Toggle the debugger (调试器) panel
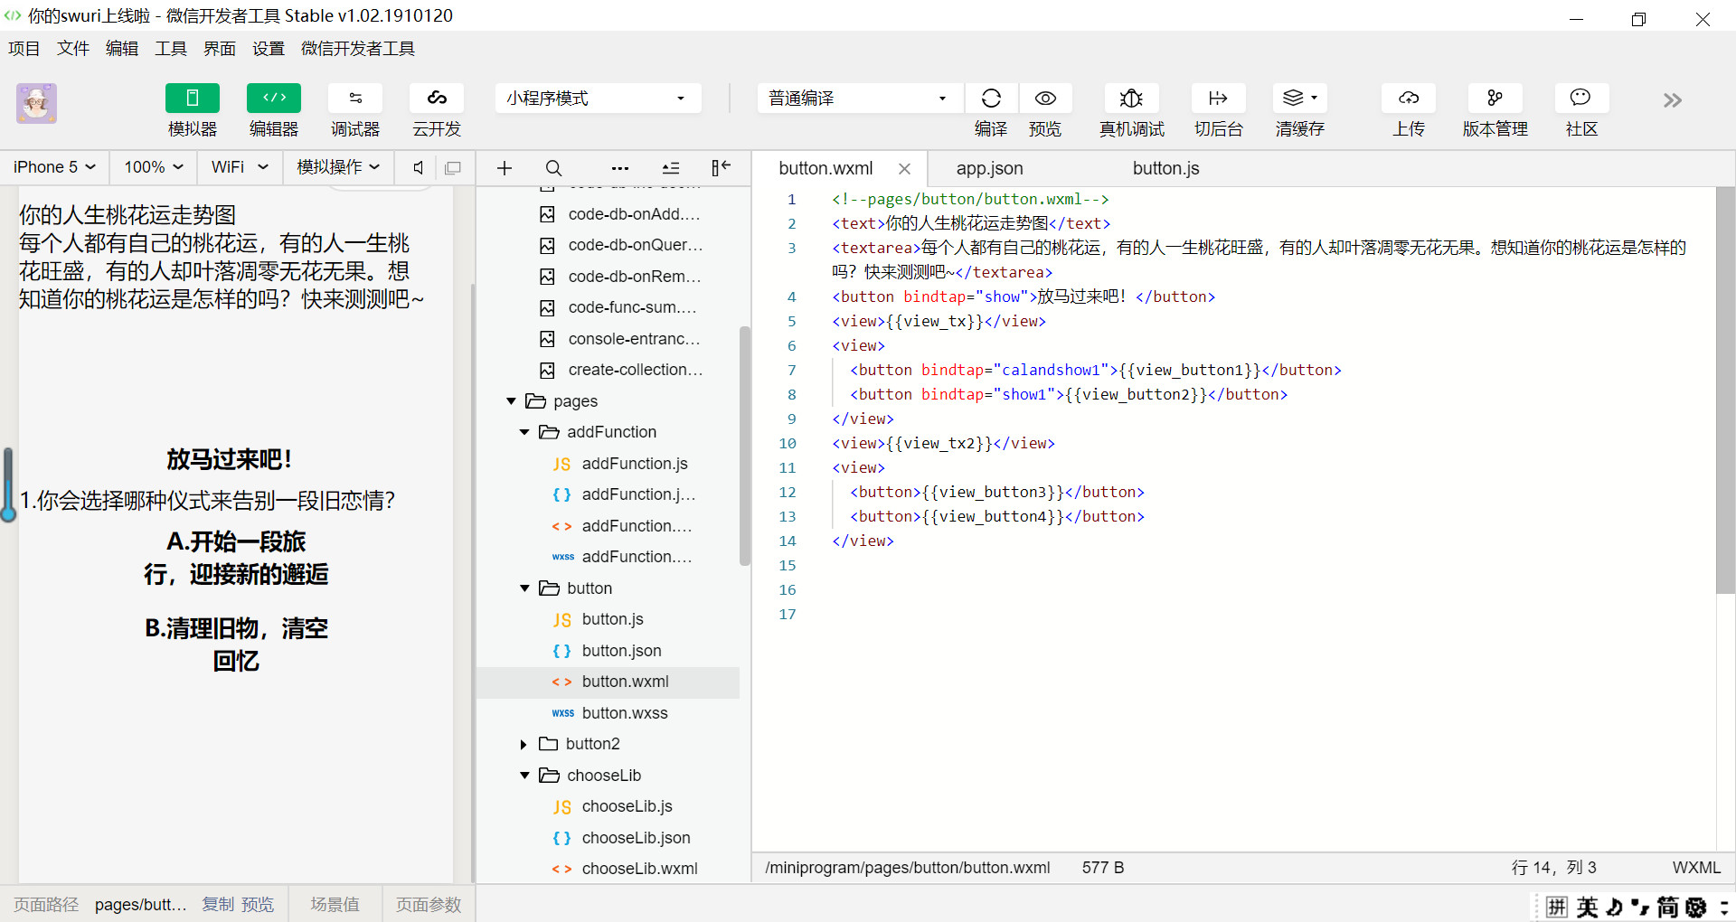The image size is (1736, 922). pyautogui.click(x=355, y=99)
